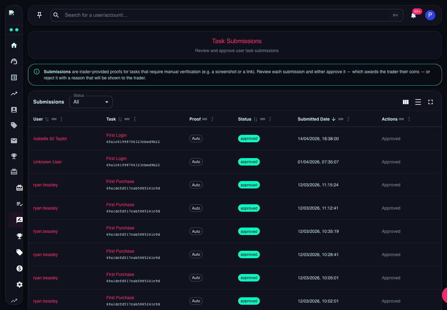Image resolution: width=447 pixels, height=310 pixels.
Task: Open First Purchase task submitted 12/03/2026, 11:12:41
Action: [x=120, y=205]
